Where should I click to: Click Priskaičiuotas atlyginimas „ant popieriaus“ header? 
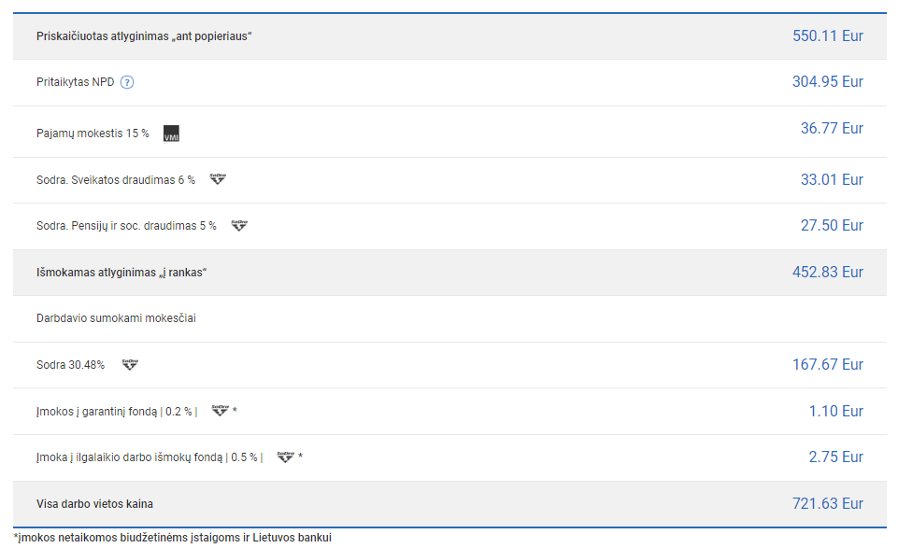(144, 36)
